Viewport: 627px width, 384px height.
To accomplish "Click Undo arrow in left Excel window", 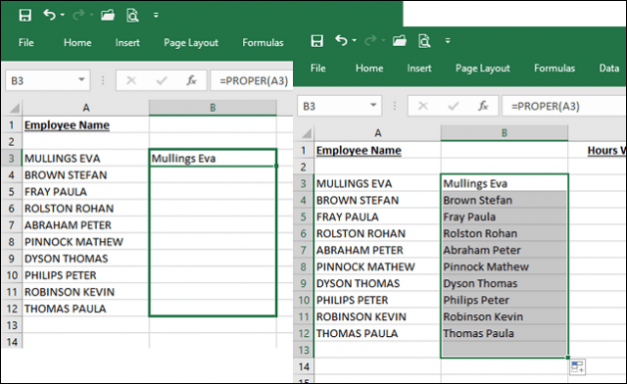I will point(49,16).
